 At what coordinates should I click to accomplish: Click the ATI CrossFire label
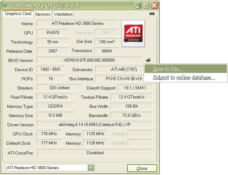pyautogui.click(x=20, y=153)
